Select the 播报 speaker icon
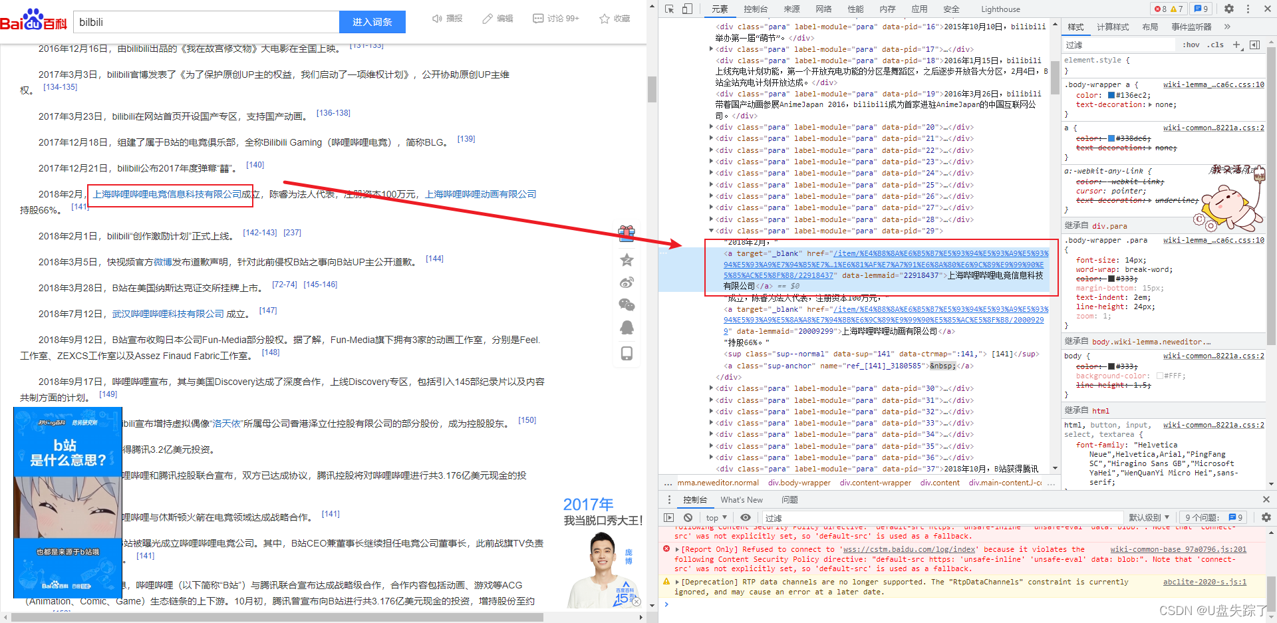 (447, 19)
